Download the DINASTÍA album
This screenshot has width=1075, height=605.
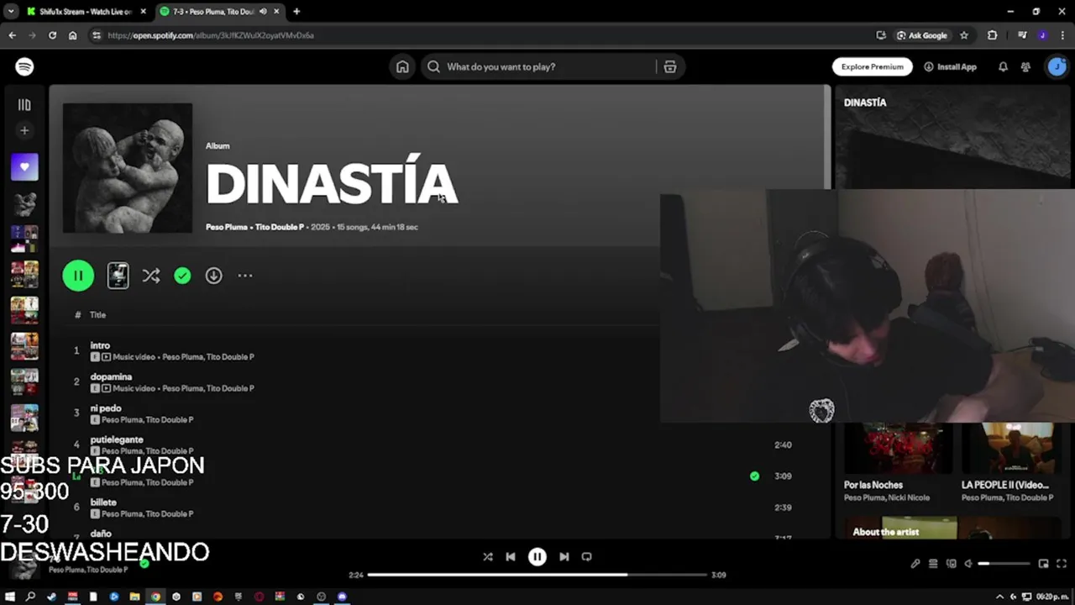tap(213, 276)
